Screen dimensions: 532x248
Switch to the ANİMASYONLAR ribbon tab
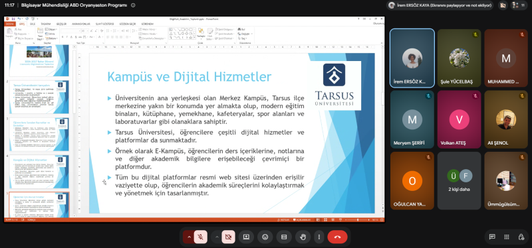[x=81, y=24]
